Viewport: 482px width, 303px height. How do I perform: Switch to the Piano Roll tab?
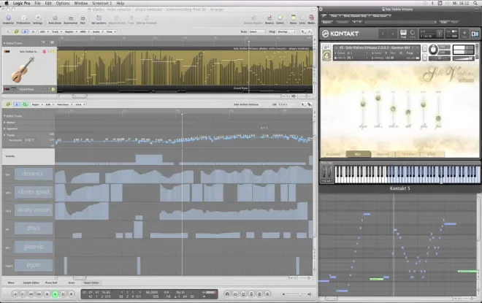[51, 283]
